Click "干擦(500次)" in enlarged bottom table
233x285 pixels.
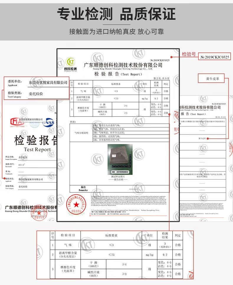click(x=93, y=264)
